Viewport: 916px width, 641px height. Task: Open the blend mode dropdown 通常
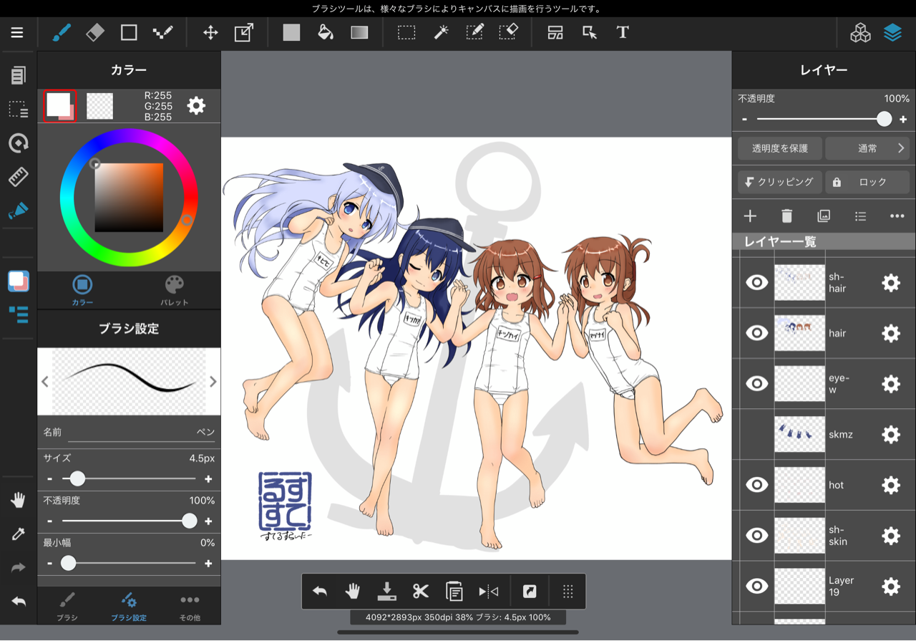(x=867, y=148)
